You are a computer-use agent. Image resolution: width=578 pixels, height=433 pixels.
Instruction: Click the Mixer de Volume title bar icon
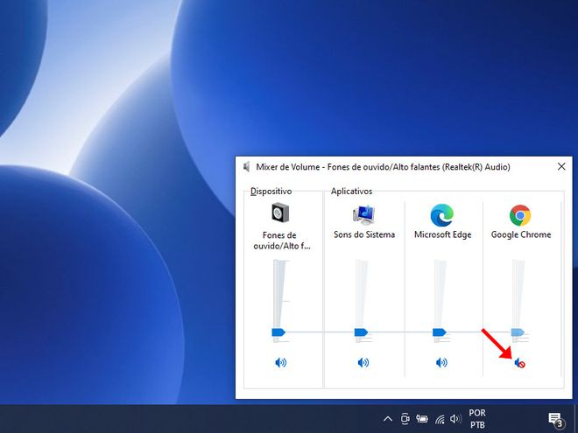coord(247,167)
